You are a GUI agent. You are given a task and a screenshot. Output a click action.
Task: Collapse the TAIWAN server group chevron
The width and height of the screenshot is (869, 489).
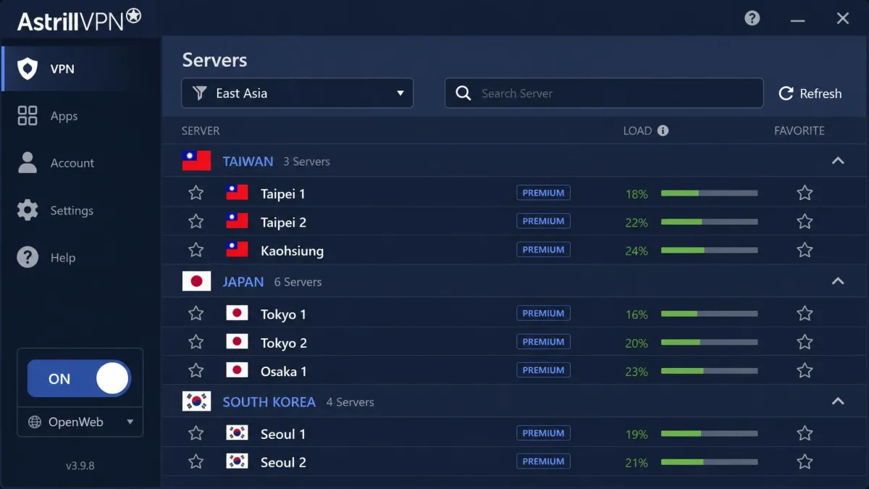838,161
